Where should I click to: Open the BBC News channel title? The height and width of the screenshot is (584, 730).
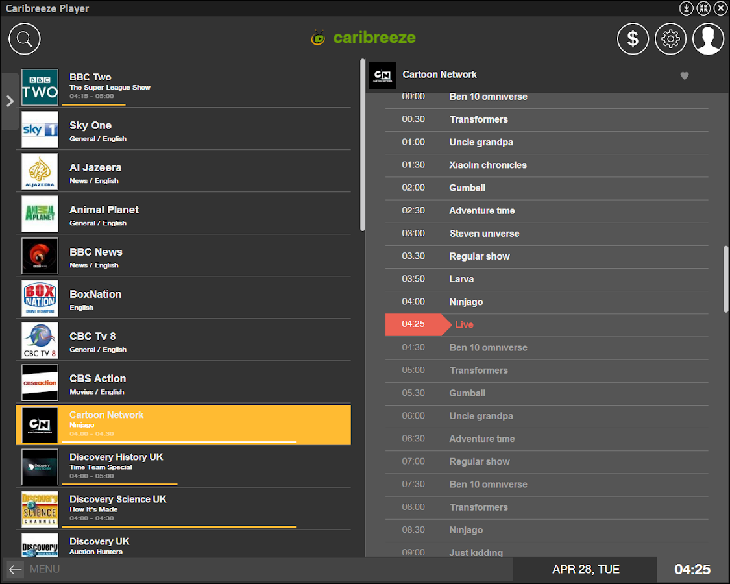coord(96,252)
